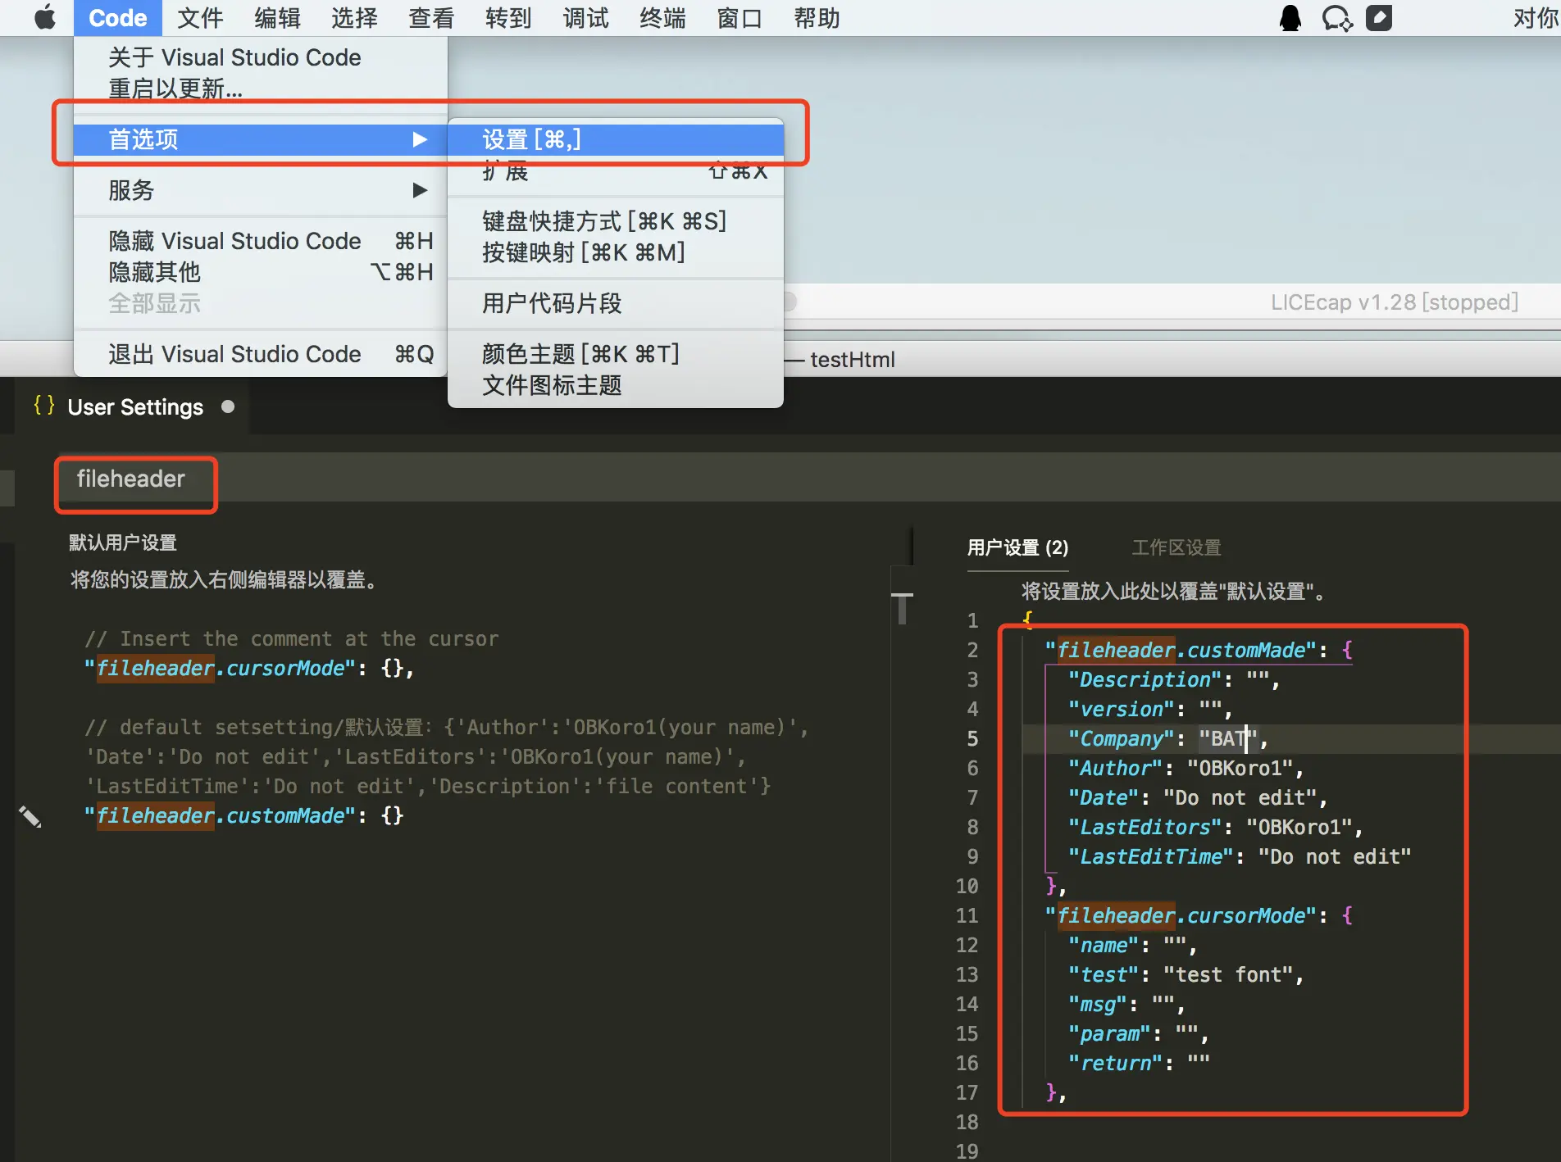Click the "Description" key in user settings
The width and height of the screenshot is (1561, 1162).
[1145, 680]
